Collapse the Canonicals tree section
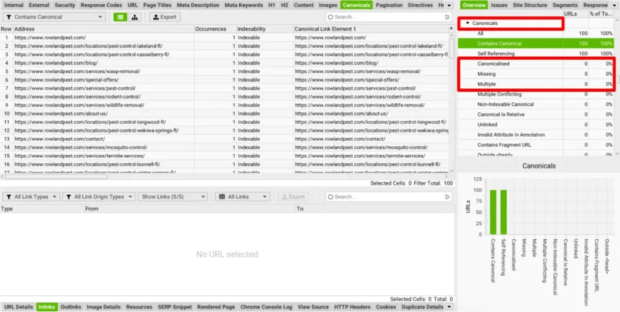 tap(467, 23)
